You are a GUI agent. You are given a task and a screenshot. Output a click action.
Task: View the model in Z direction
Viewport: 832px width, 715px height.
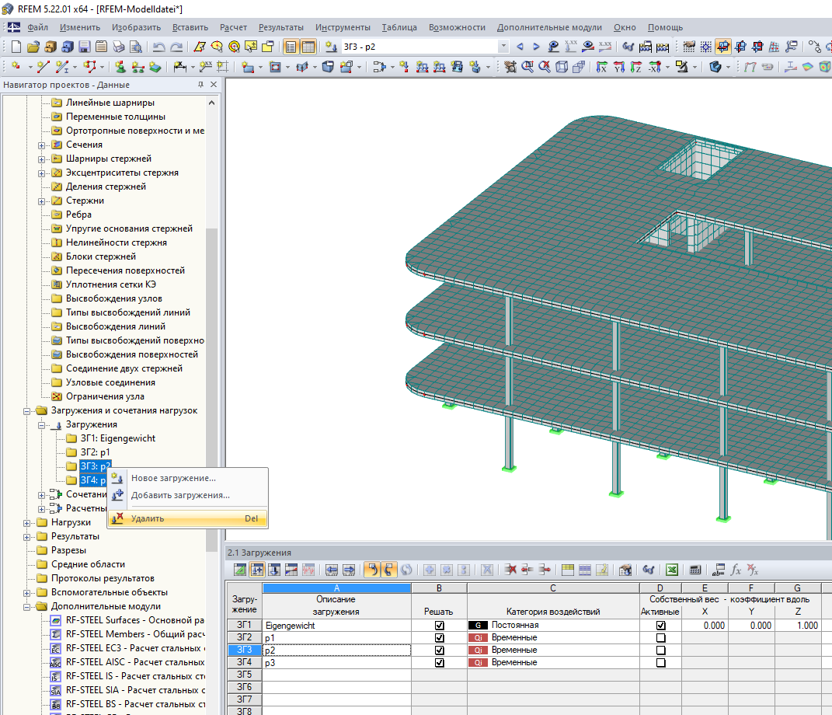[x=635, y=67]
